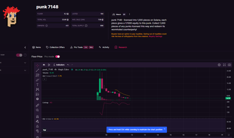Open the chart patterns tool
Viewport: 234px width, 138px height.
pos(37,89)
